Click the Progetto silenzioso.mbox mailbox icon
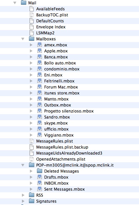Image resolution: width=139 pixels, height=205 pixels. tap(40, 111)
